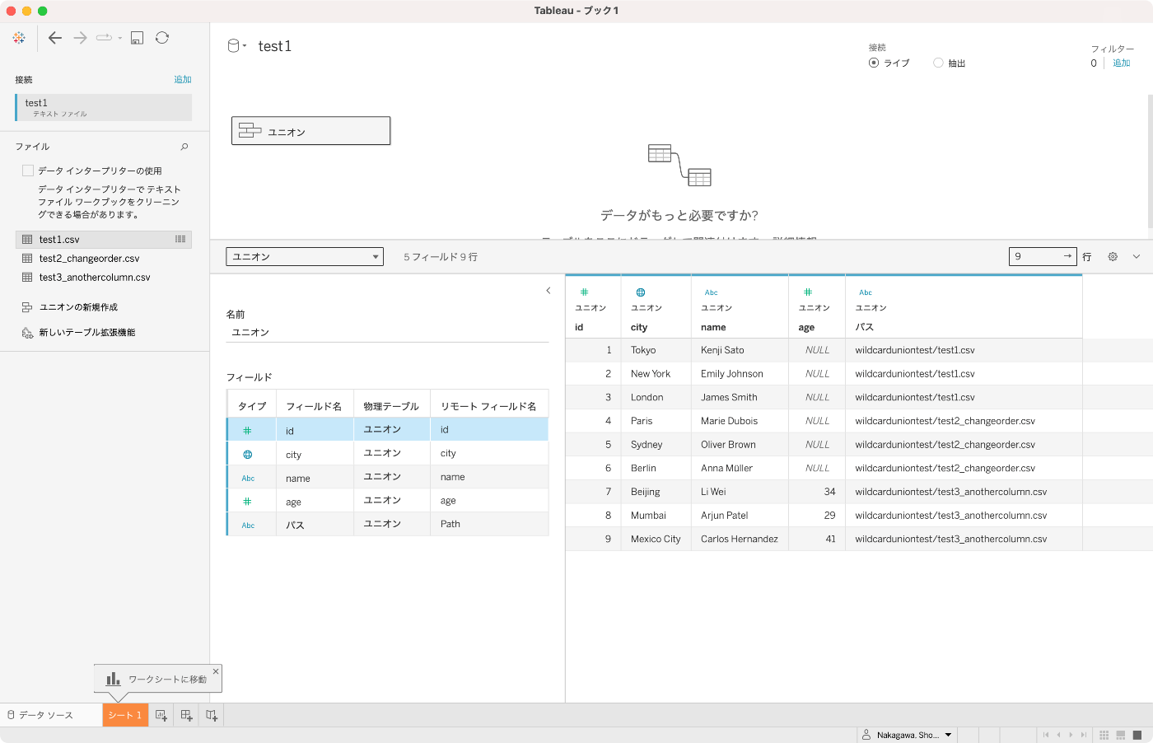1153x743 pixels.
Task: Click the number type icon above age column
Action: pyautogui.click(x=808, y=292)
